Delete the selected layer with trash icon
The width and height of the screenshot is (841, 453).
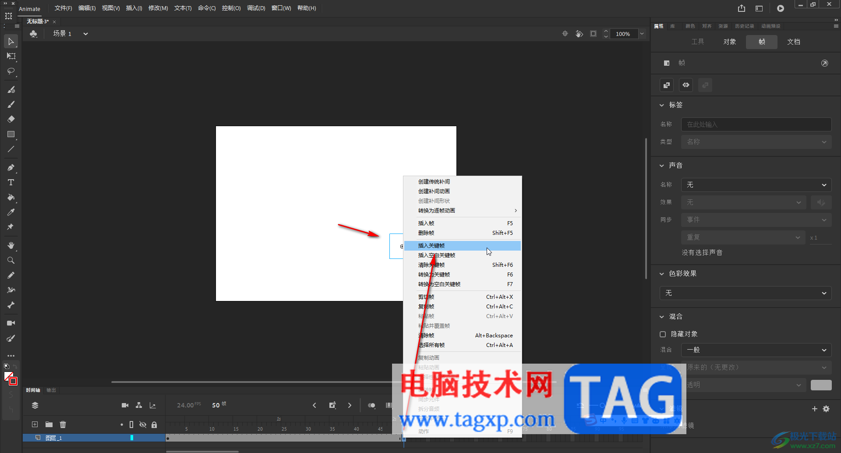[63, 424]
